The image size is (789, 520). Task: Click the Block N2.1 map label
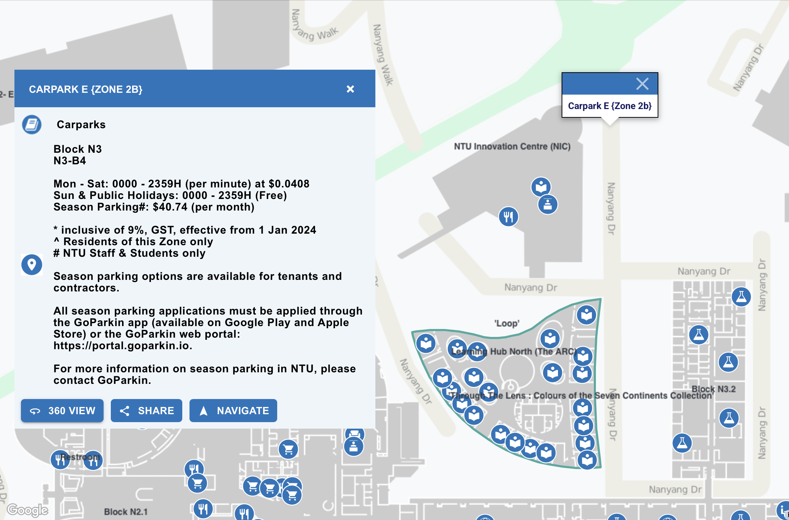pyautogui.click(x=126, y=512)
